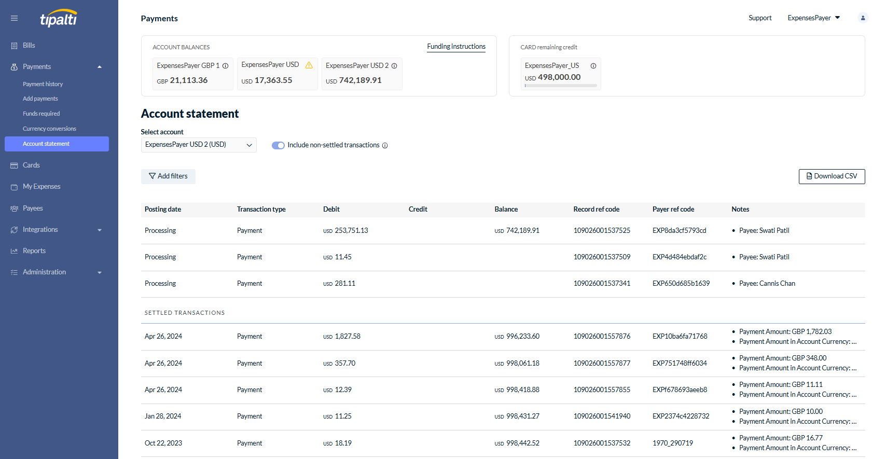886x459 pixels.
Task: Click the Support link
Action: click(760, 18)
